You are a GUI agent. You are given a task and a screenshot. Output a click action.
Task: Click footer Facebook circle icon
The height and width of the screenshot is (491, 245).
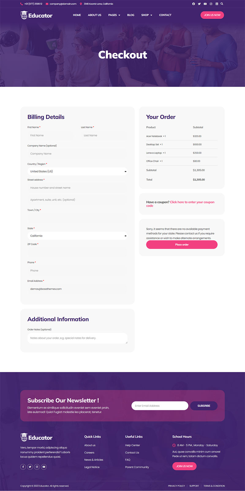23,467
